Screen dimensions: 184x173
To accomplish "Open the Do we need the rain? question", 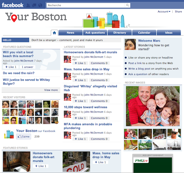I will point(19,73).
